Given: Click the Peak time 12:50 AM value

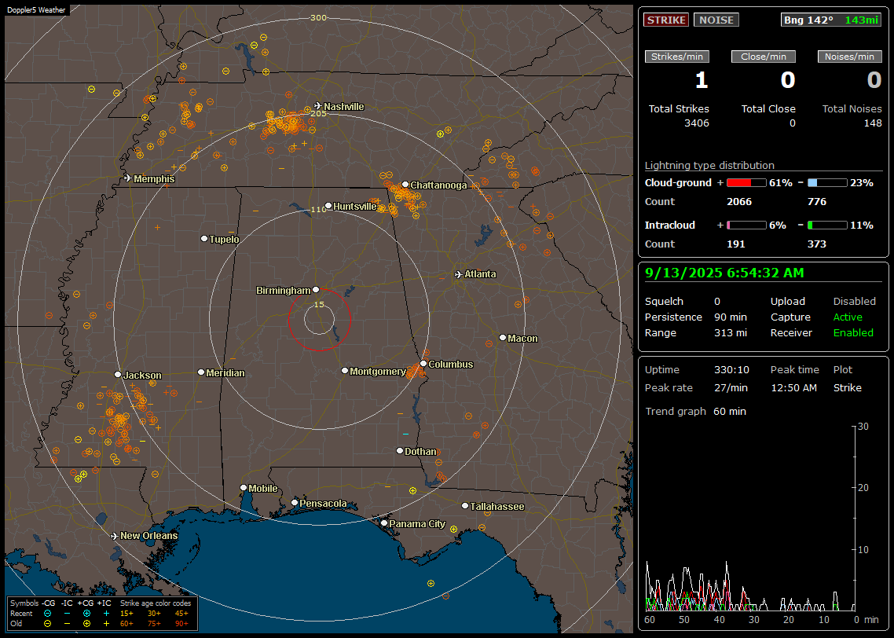Looking at the screenshot, I should 793,387.
